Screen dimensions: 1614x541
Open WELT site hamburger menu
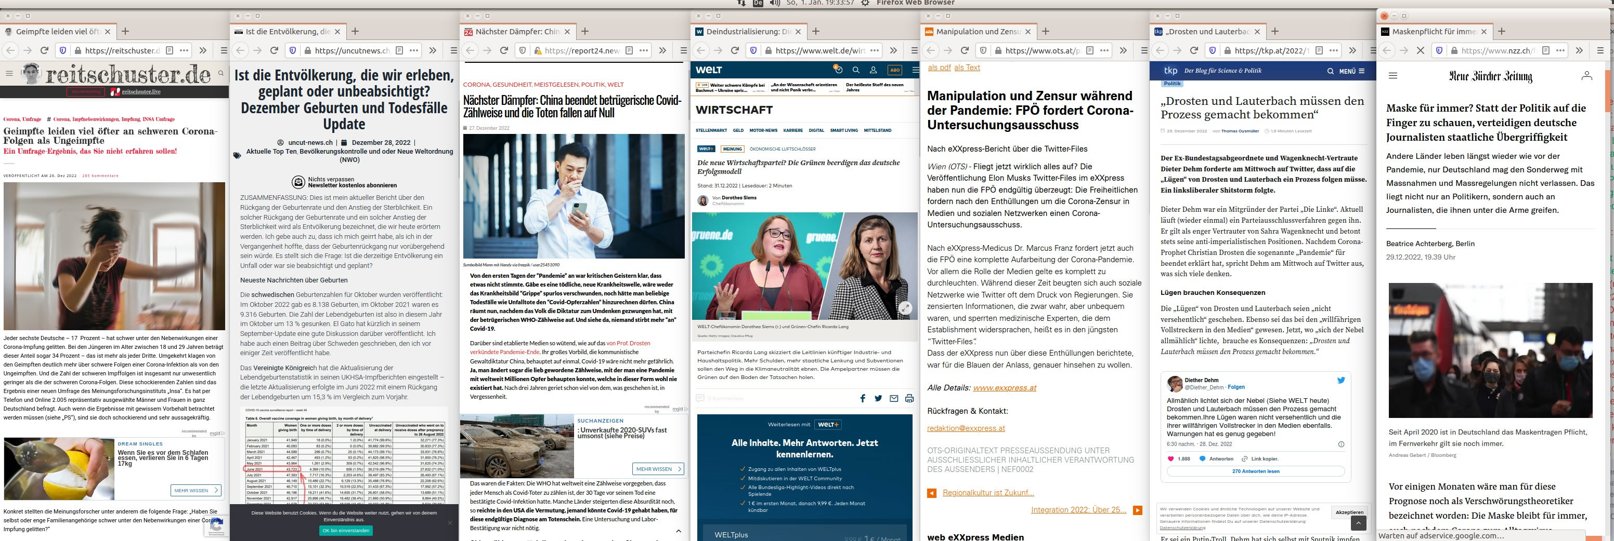pos(915,70)
